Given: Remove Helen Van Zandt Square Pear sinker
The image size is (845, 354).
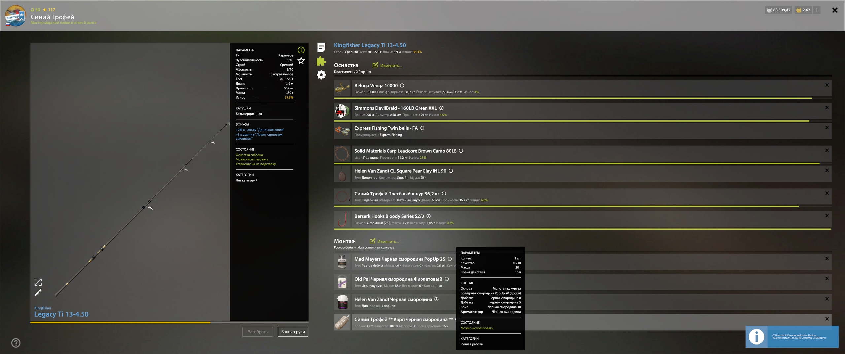Looking at the screenshot, I should coord(827,170).
